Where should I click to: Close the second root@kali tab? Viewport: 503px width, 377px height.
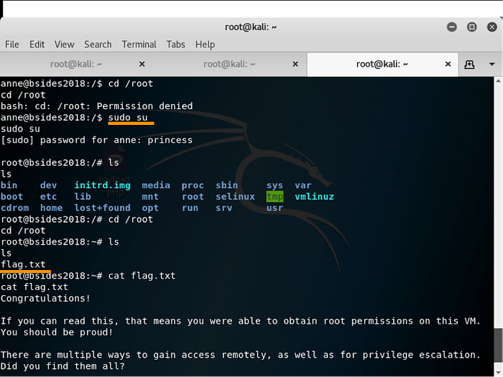294,64
